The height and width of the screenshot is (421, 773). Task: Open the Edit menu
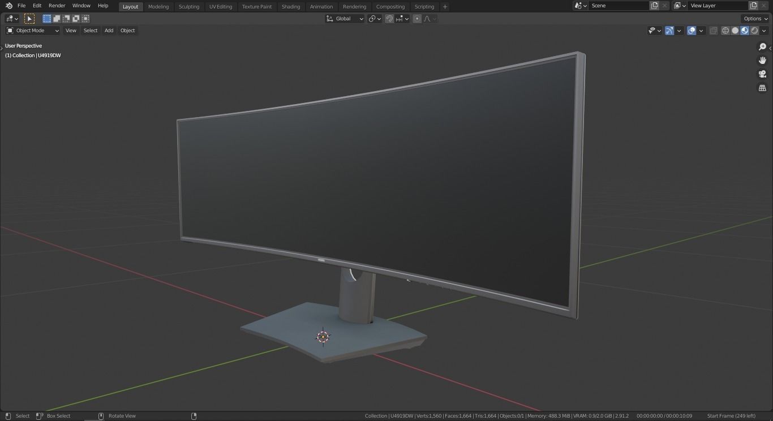tap(37, 6)
